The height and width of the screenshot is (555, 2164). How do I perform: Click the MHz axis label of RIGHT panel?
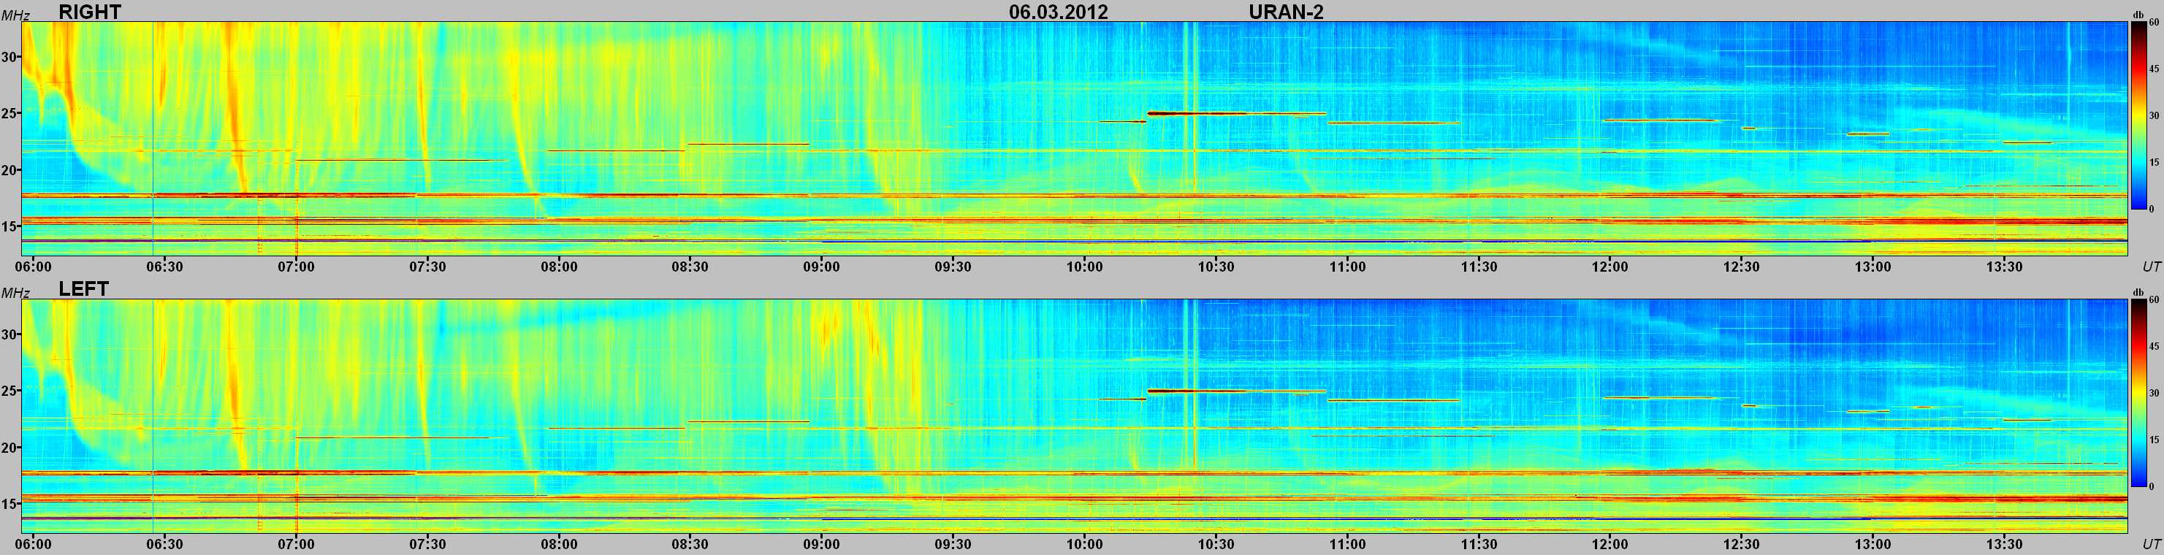tap(15, 15)
